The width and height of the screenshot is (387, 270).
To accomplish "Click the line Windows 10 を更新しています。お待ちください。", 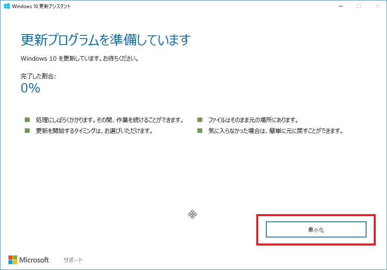I will click(x=80, y=58).
